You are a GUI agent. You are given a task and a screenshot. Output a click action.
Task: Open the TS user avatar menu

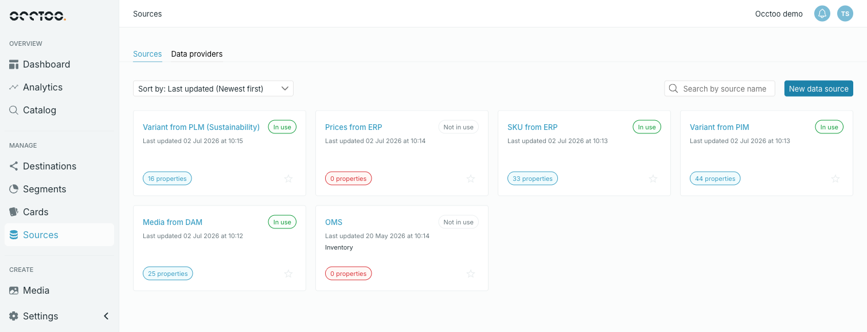tap(845, 14)
